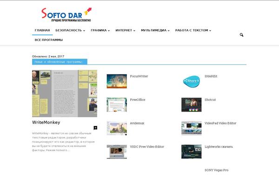Expand the РАБОТА С ТЕКСТОМ dropdown arrow
The height and width of the screenshot is (186, 279).
[210, 31]
